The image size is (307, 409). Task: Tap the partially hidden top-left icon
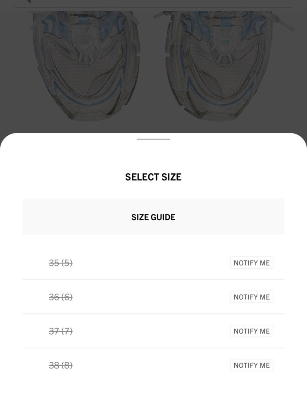29,1
